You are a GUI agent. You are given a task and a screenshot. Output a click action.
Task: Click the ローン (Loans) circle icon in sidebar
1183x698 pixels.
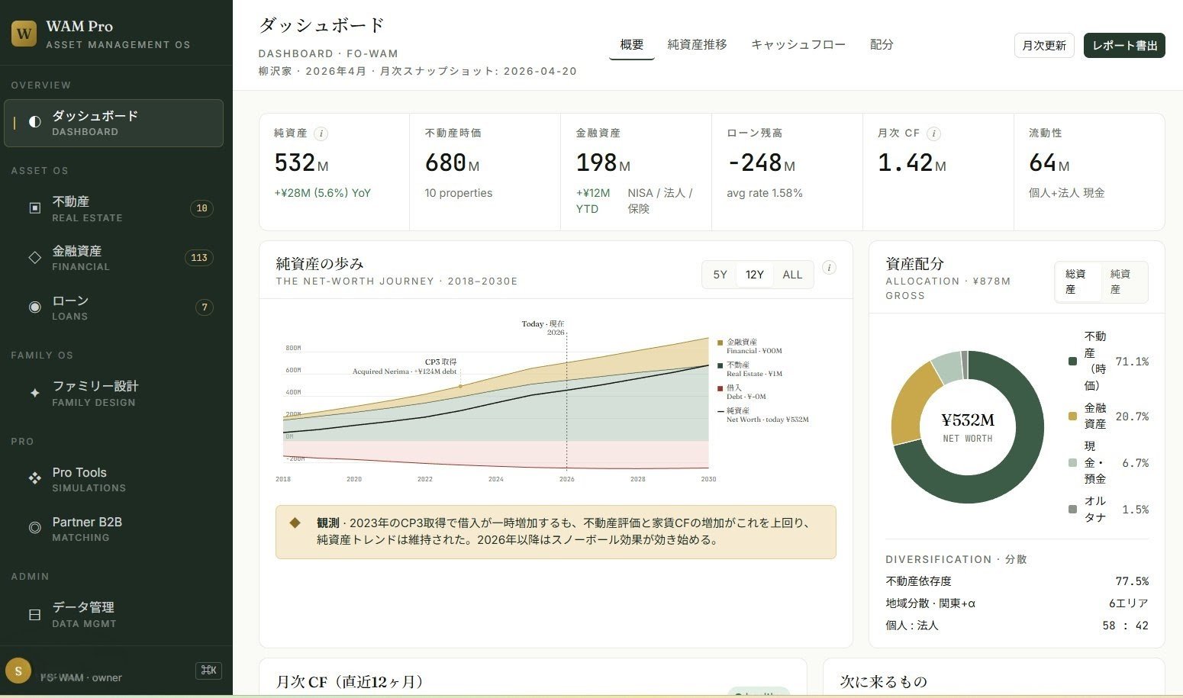point(34,307)
